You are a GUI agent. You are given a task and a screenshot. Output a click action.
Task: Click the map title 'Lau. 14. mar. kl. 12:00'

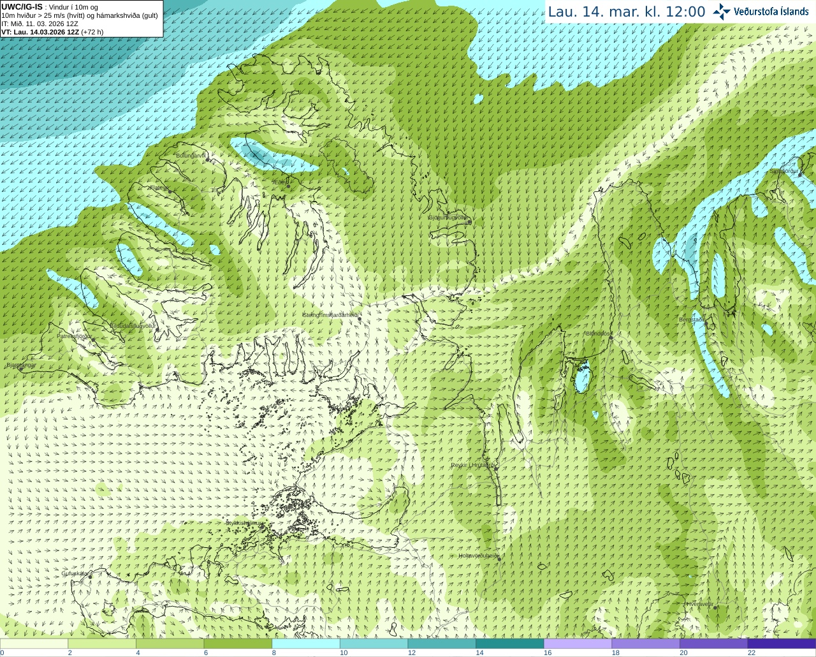627,11
